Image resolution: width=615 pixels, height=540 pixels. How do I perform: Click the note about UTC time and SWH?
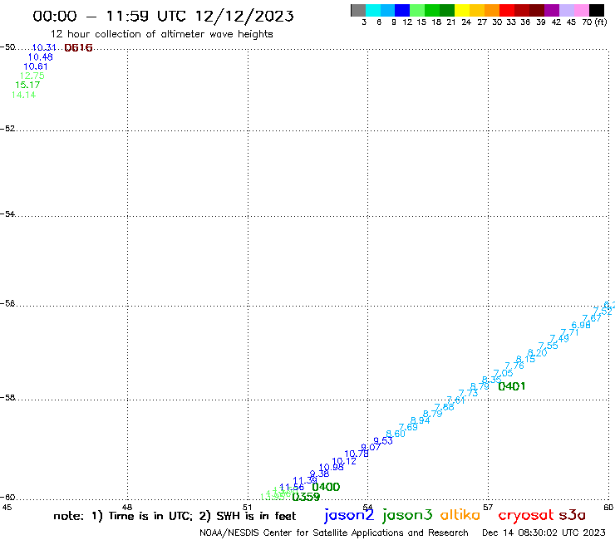pos(175,516)
